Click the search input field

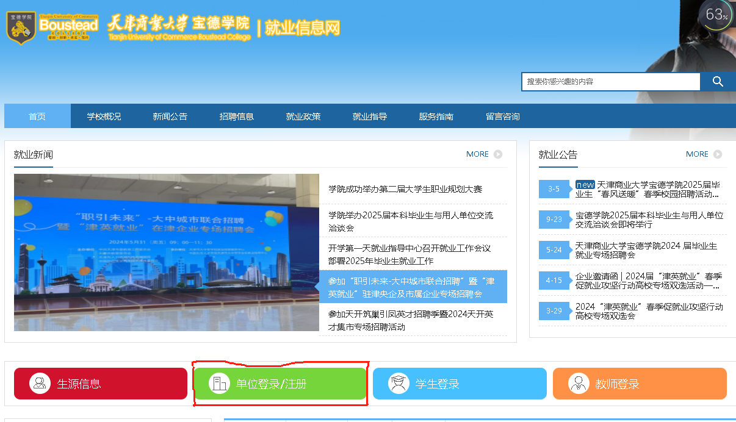(610, 81)
